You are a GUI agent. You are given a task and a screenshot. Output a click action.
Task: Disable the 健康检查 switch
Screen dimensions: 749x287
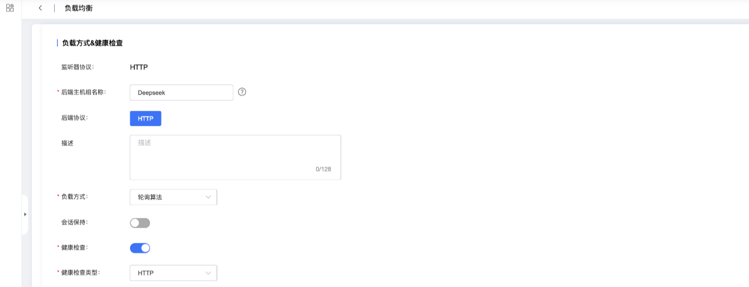[140, 248]
